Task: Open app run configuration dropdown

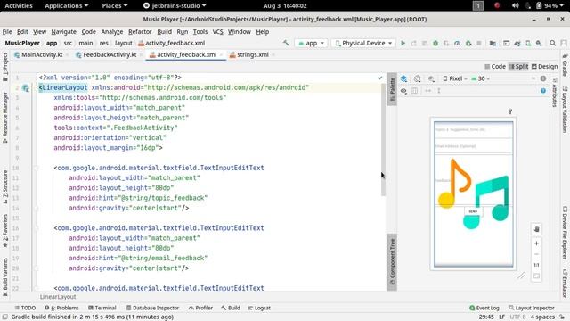Action: point(311,43)
